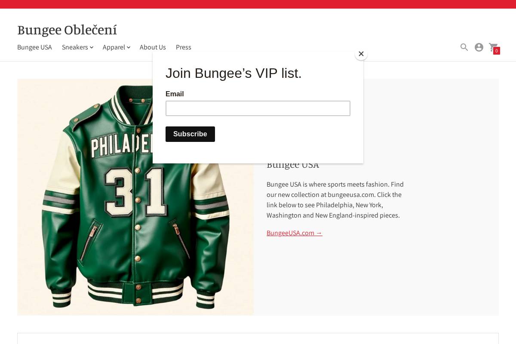Expand the Sneakers dropdown menu
Viewport: 516px width, 344px height.
coord(77,47)
